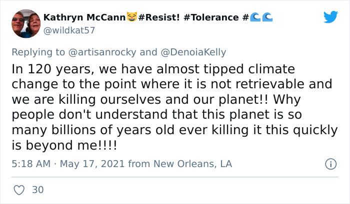Open the New Orleans, LA location
The height and width of the screenshot is (204, 350).
pos(193,164)
